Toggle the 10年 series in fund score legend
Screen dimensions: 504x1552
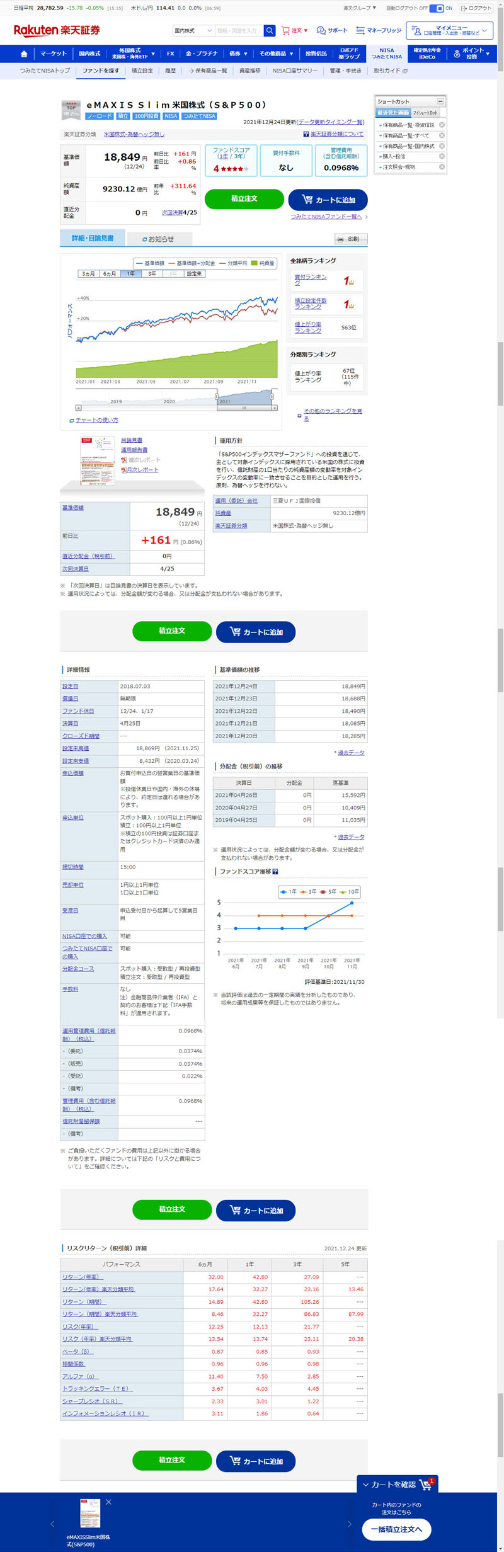350,892
